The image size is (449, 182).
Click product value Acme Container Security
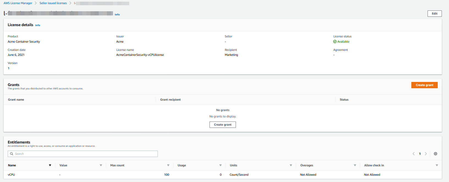(24, 42)
